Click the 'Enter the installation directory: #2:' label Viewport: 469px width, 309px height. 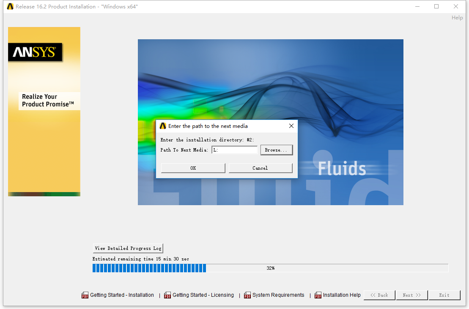207,140
